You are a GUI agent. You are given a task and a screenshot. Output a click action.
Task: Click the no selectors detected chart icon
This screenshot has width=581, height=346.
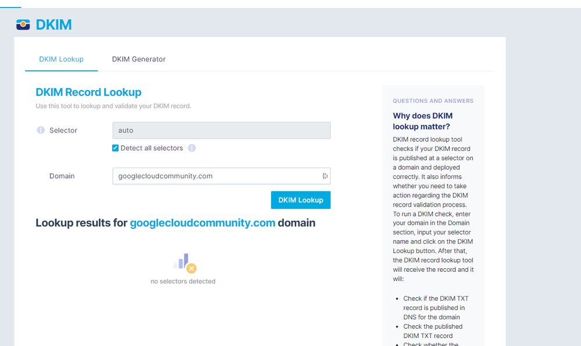(x=185, y=263)
